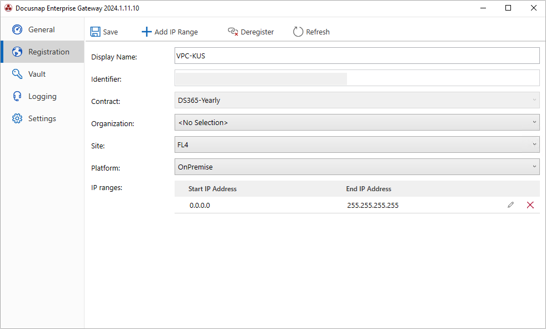Select the 255.255.255.255 end address cell
The image size is (546, 329).
click(373, 206)
